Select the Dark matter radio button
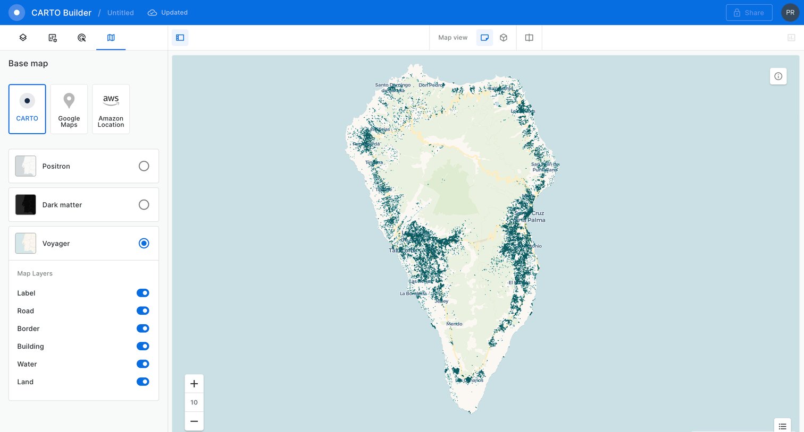 click(144, 205)
